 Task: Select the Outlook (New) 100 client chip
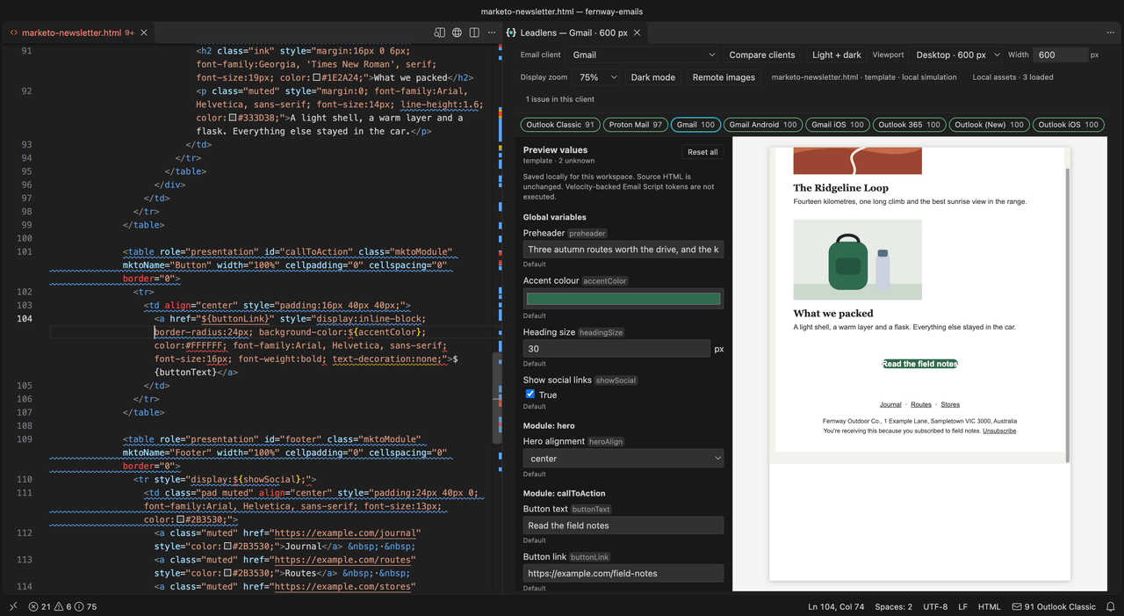pos(990,125)
